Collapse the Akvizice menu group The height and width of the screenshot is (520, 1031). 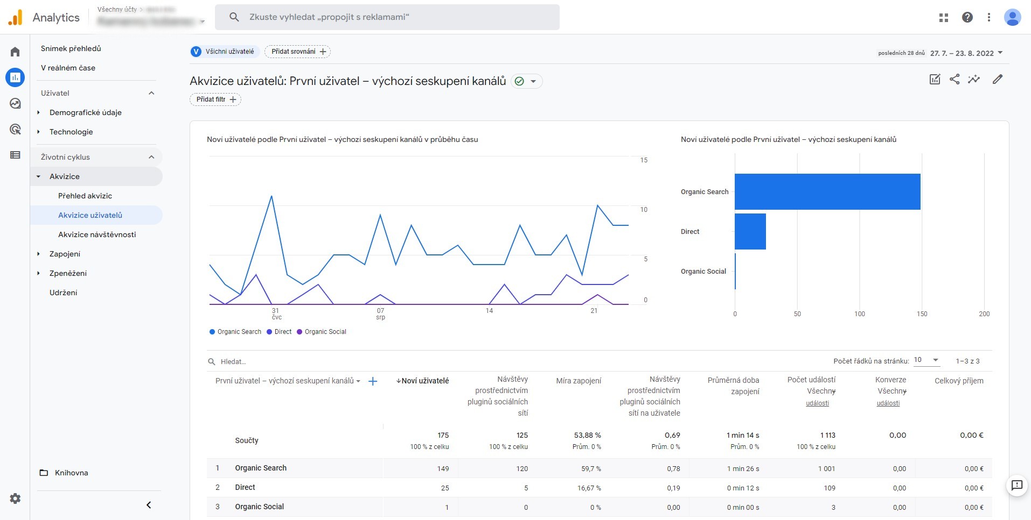pos(38,176)
